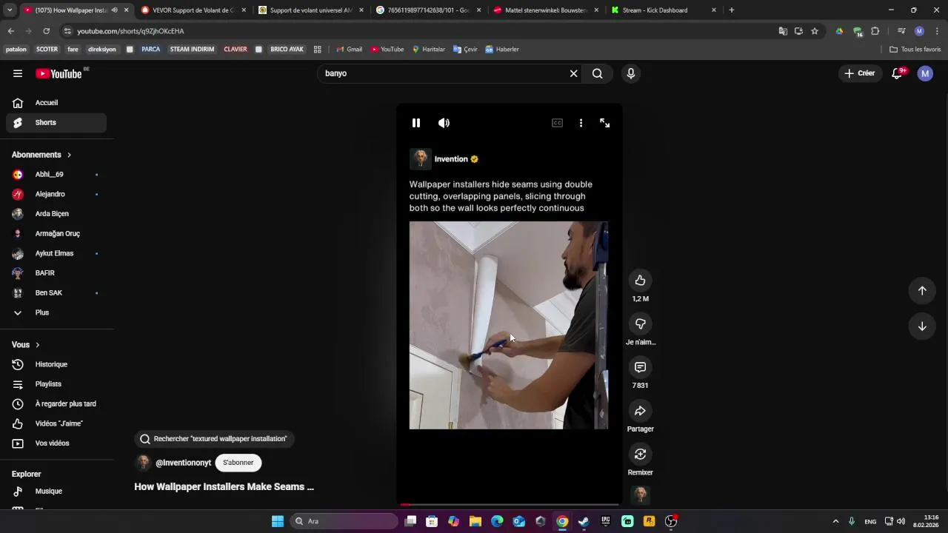Open the Alejandro subscription
The width and height of the screenshot is (948, 533).
tap(56, 194)
